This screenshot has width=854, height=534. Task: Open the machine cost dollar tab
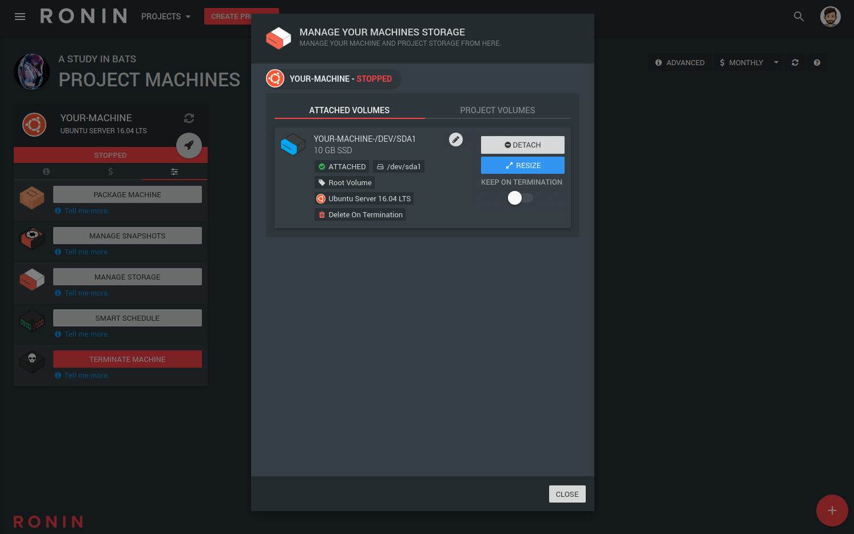pyautogui.click(x=110, y=172)
